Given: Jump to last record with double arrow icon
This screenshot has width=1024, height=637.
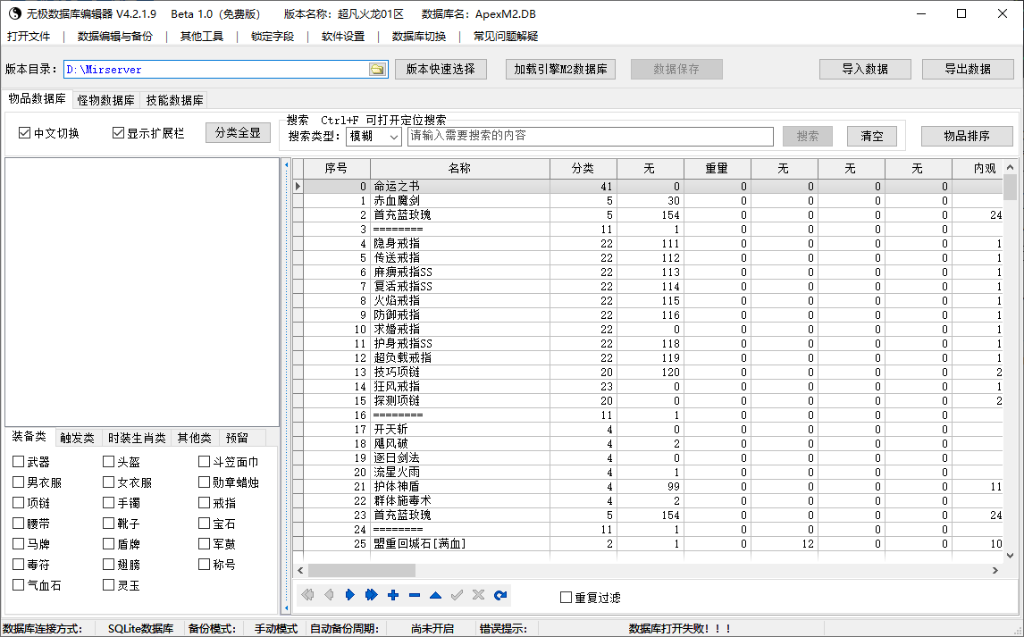Looking at the screenshot, I should pos(371,594).
